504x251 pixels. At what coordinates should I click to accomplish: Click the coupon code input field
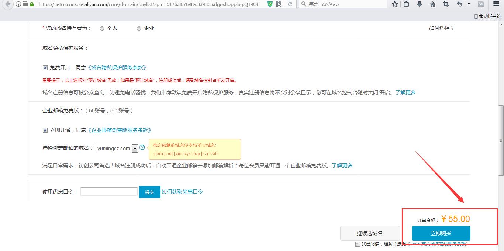pyautogui.click(x=109, y=191)
